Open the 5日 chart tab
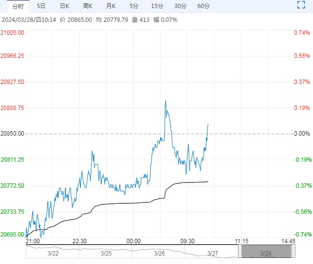This screenshot has height=264, width=313. tap(41, 6)
